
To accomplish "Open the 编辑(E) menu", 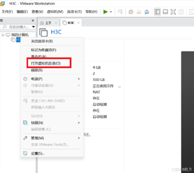I will click(22, 12).
